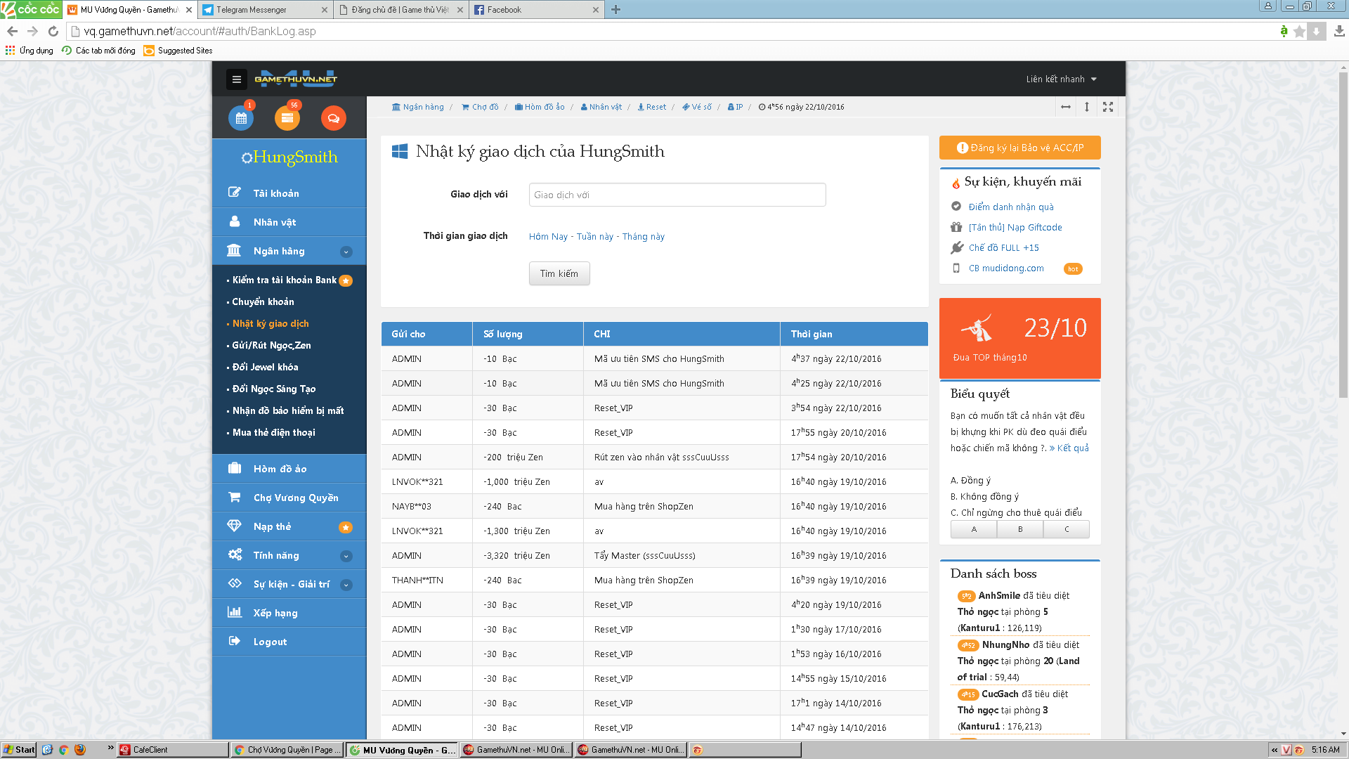Click the horizontal width toggle icon
1349x759 pixels.
1066,107
